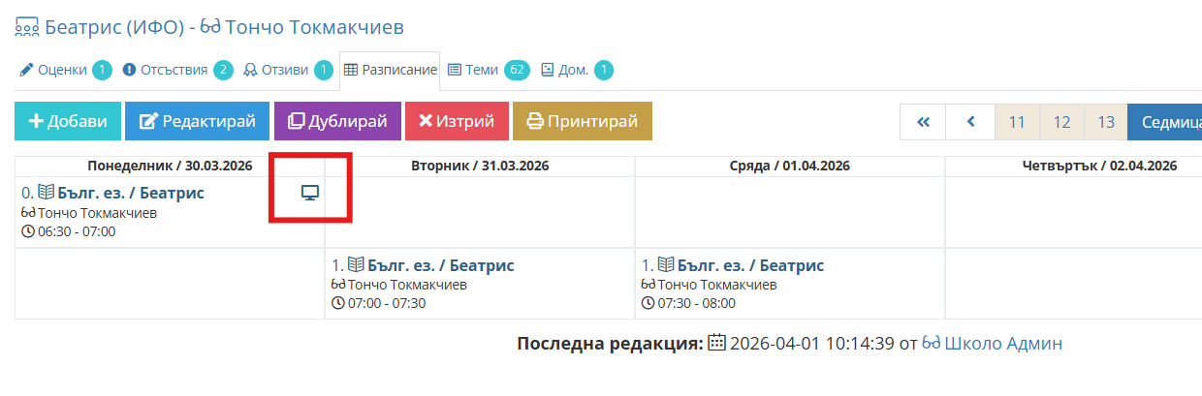The height and width of the screenshot is (396, 1202).
Task: Click the glasses icon before Тончо Токмакчиев heading
Action: pyautogui.click(x=211, y=27)
